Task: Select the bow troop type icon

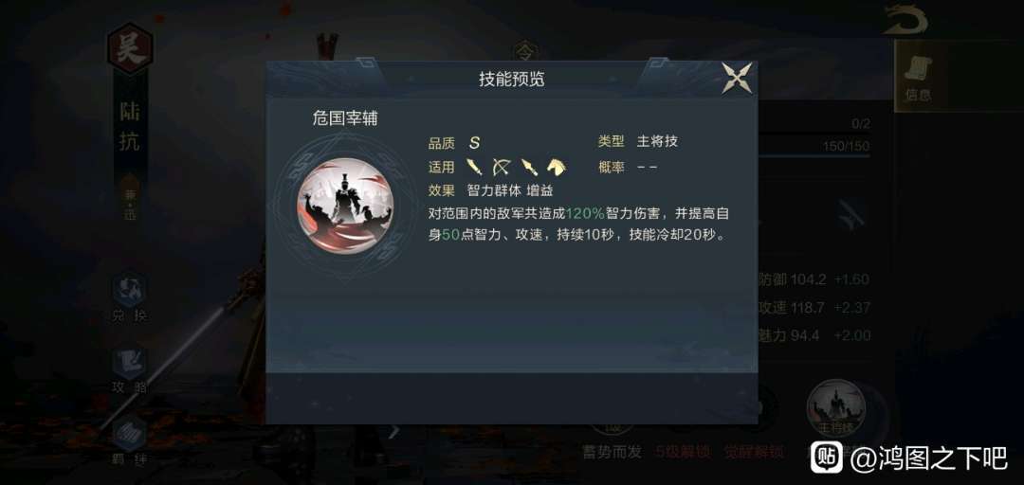Action: point(502,167)
